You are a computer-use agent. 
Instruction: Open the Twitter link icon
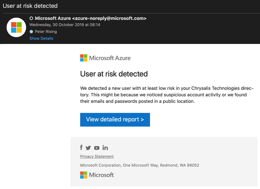pyautogui.click(x=88, y=148)
